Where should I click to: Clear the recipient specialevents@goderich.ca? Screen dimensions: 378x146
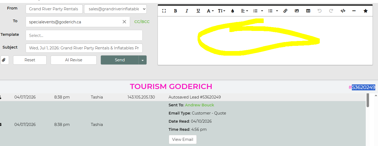(124, 22)
